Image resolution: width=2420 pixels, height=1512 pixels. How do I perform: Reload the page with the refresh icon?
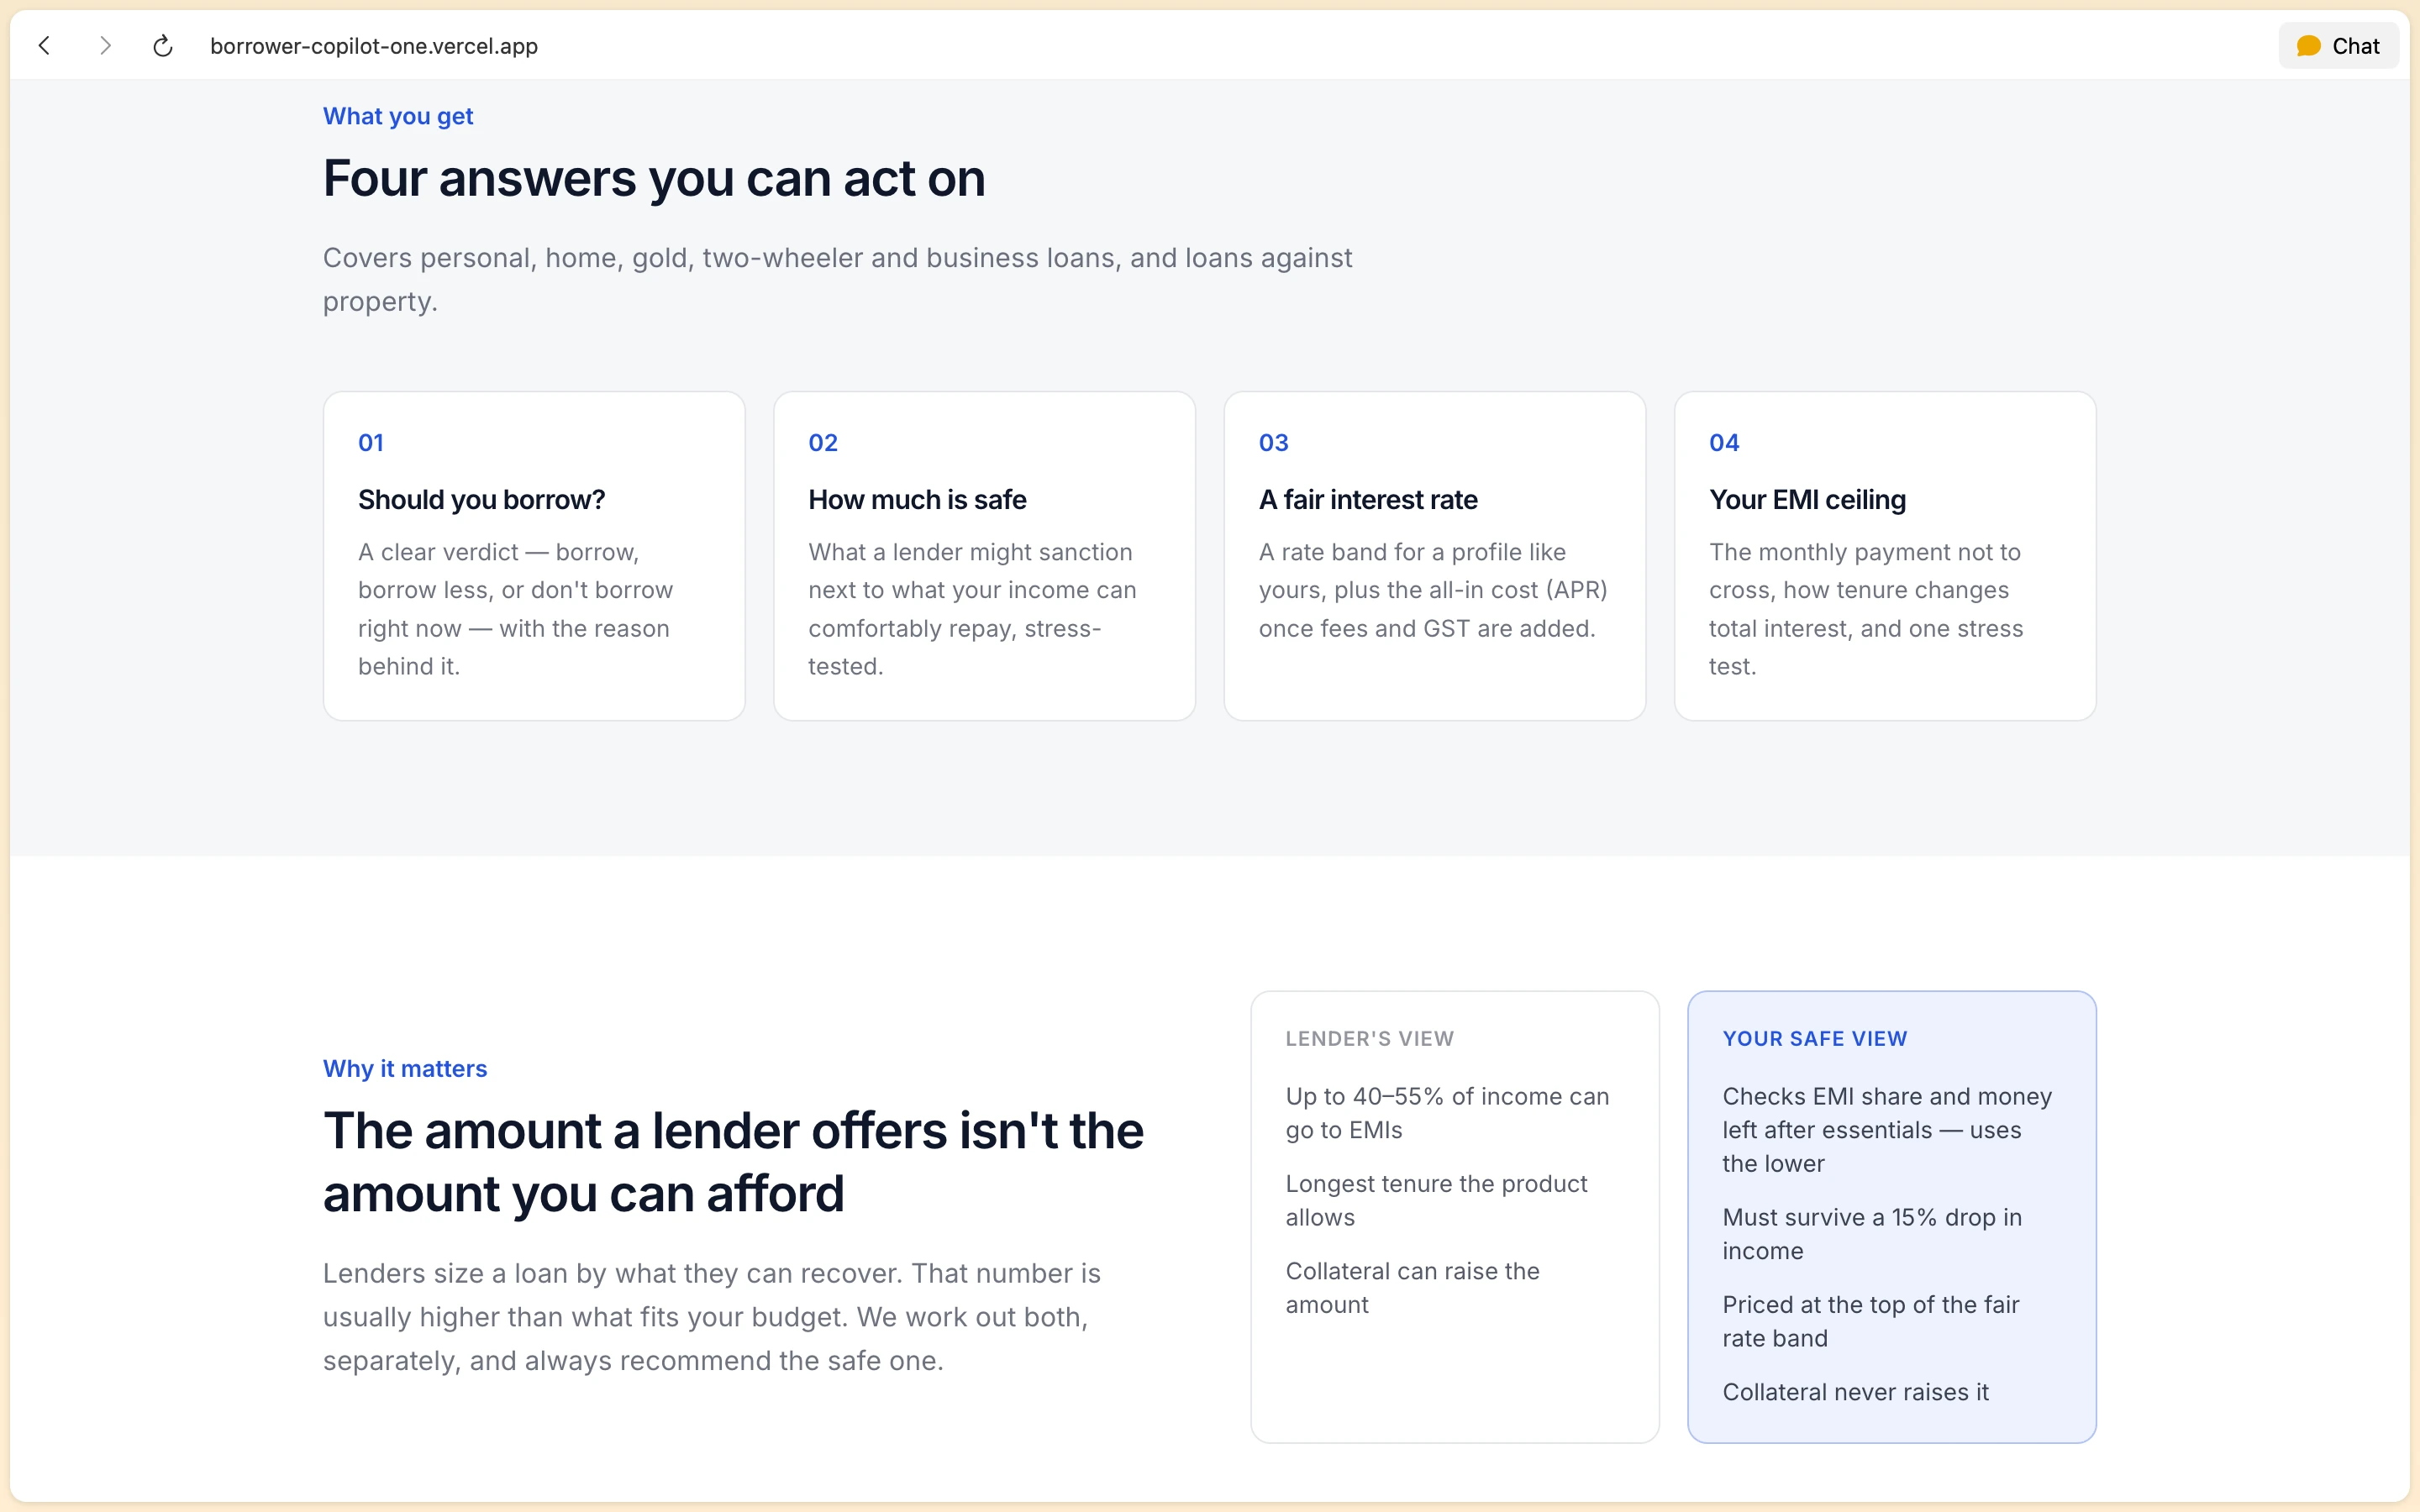click(163, 46)
